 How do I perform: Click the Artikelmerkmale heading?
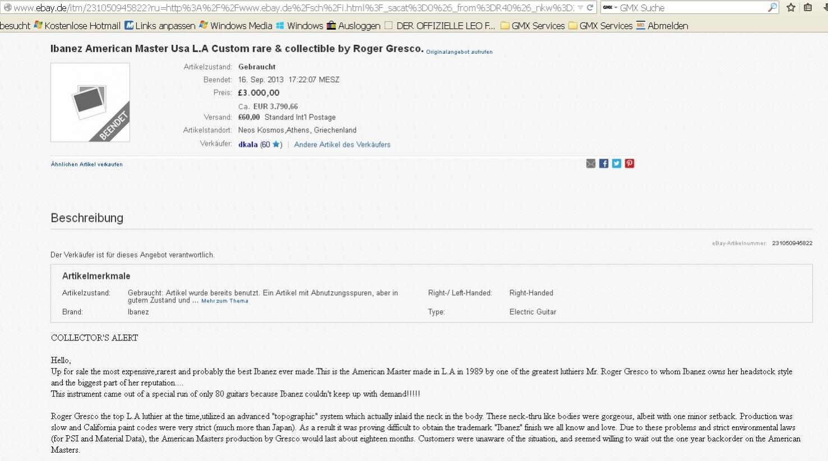click(x=96, y=276)
